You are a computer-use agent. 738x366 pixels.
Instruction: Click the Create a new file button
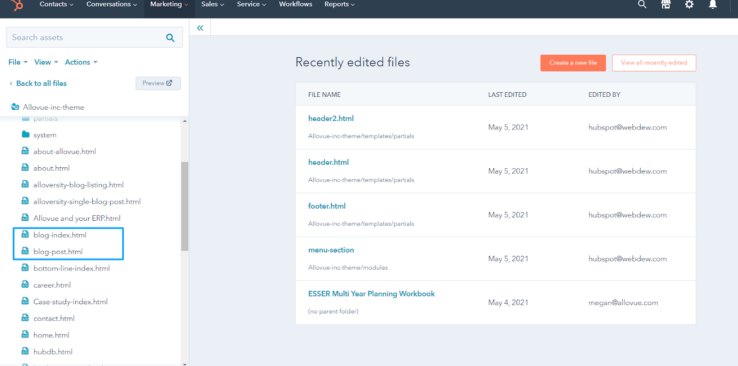[573, 63]
